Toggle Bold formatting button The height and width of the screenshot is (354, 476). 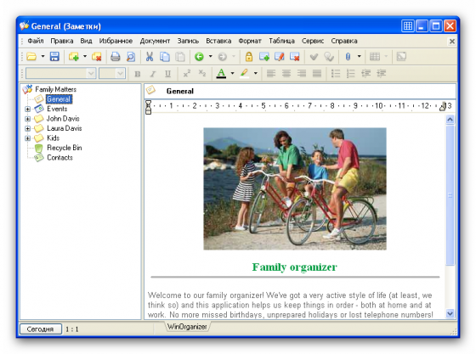[138, 74]
